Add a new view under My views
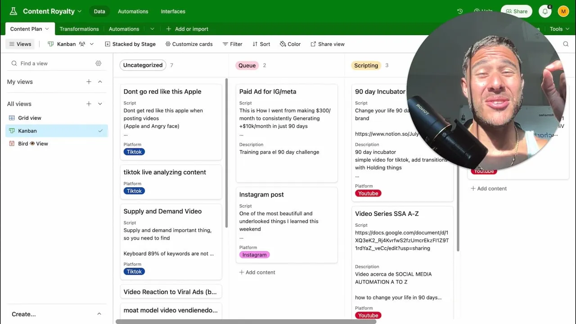The height and width of the screenshot is (324, 576). point(89,82)
